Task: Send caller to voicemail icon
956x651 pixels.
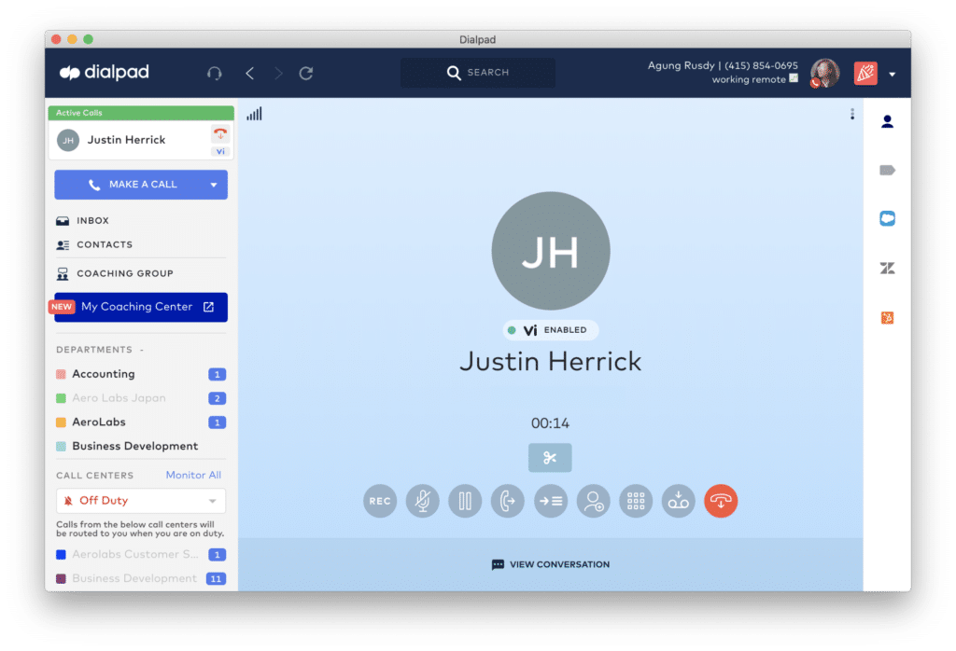Action: pyautogui.click(x=679, y=501)
